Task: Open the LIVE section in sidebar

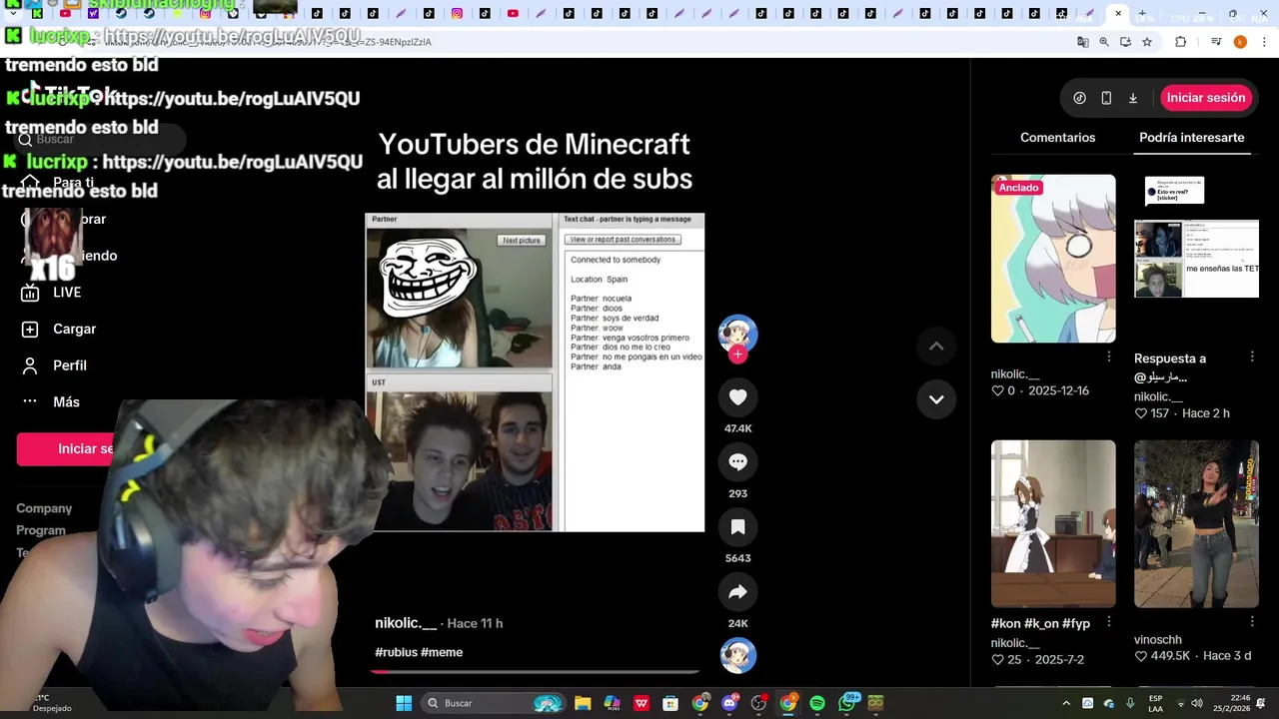Action: point(52,293)
